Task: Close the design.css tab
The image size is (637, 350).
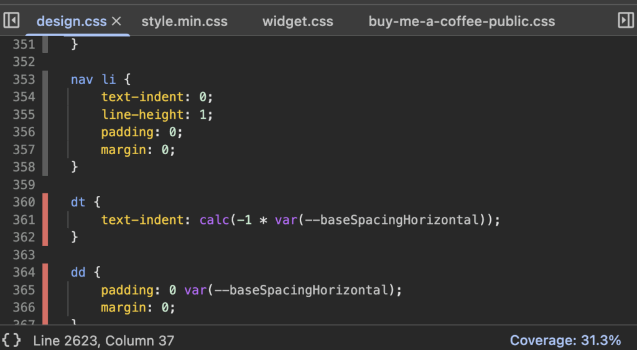Action: 116,21
